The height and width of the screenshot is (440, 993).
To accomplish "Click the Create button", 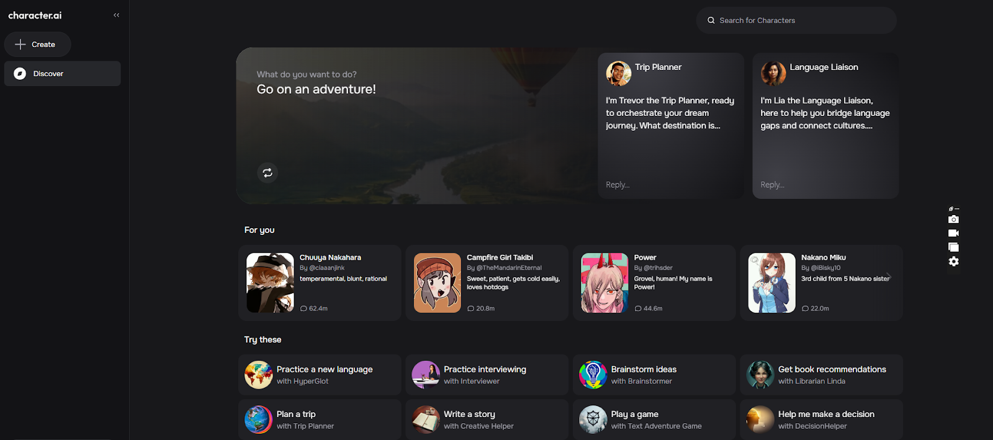I will (x=37, y=45).
